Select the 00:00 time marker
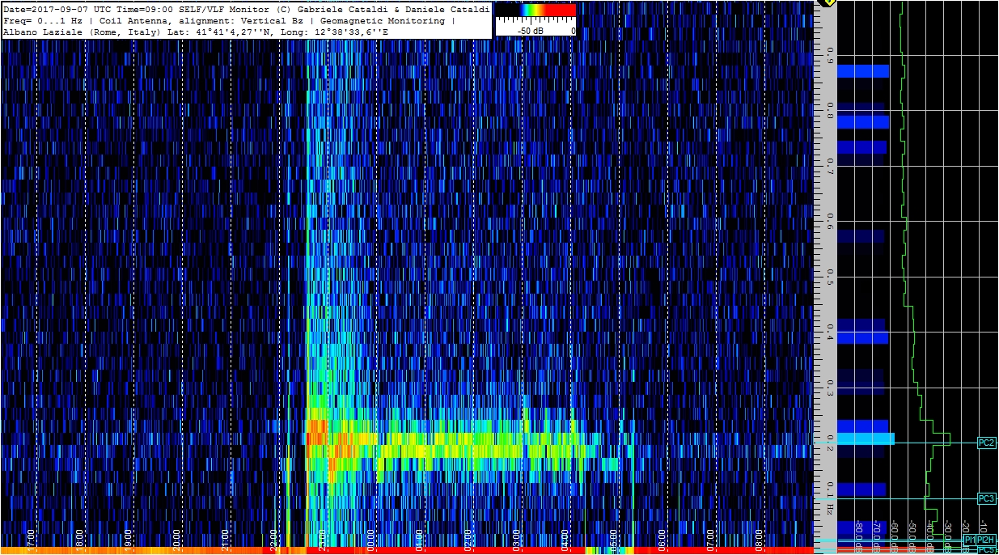The image size is (999, 555). click(370, 536)
